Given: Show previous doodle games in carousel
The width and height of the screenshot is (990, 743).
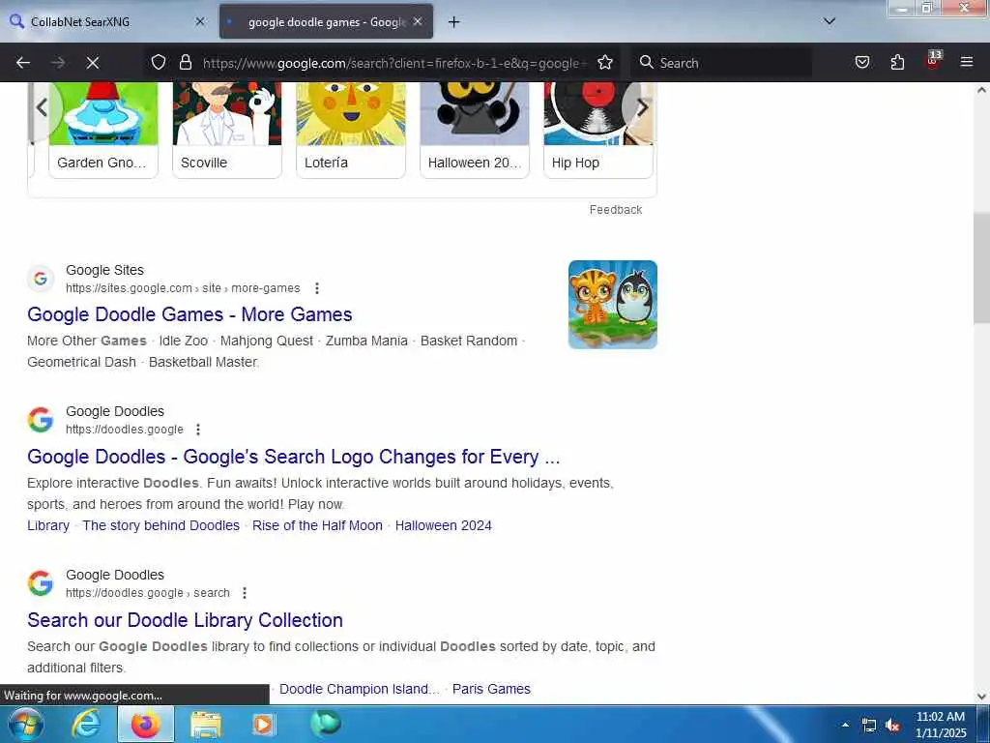Looking at the screenshot, I should [43, 107].
